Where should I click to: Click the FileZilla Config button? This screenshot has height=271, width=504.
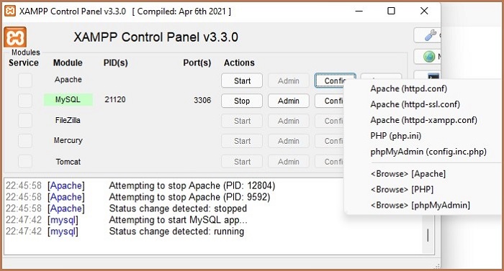pos(330,121)
